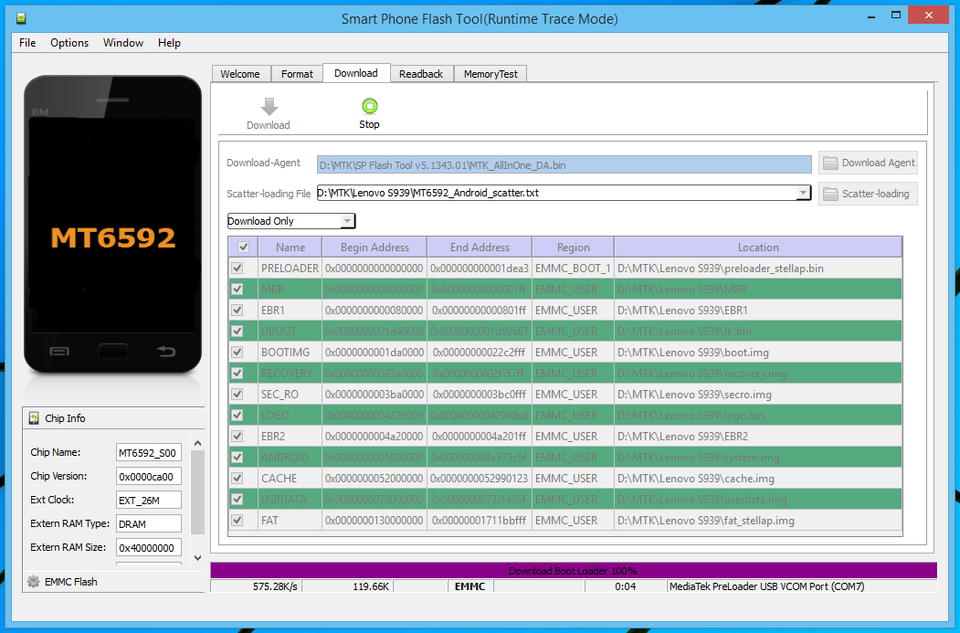Open the Options menu
Screen dimensions: 960x633
[69, 43]
